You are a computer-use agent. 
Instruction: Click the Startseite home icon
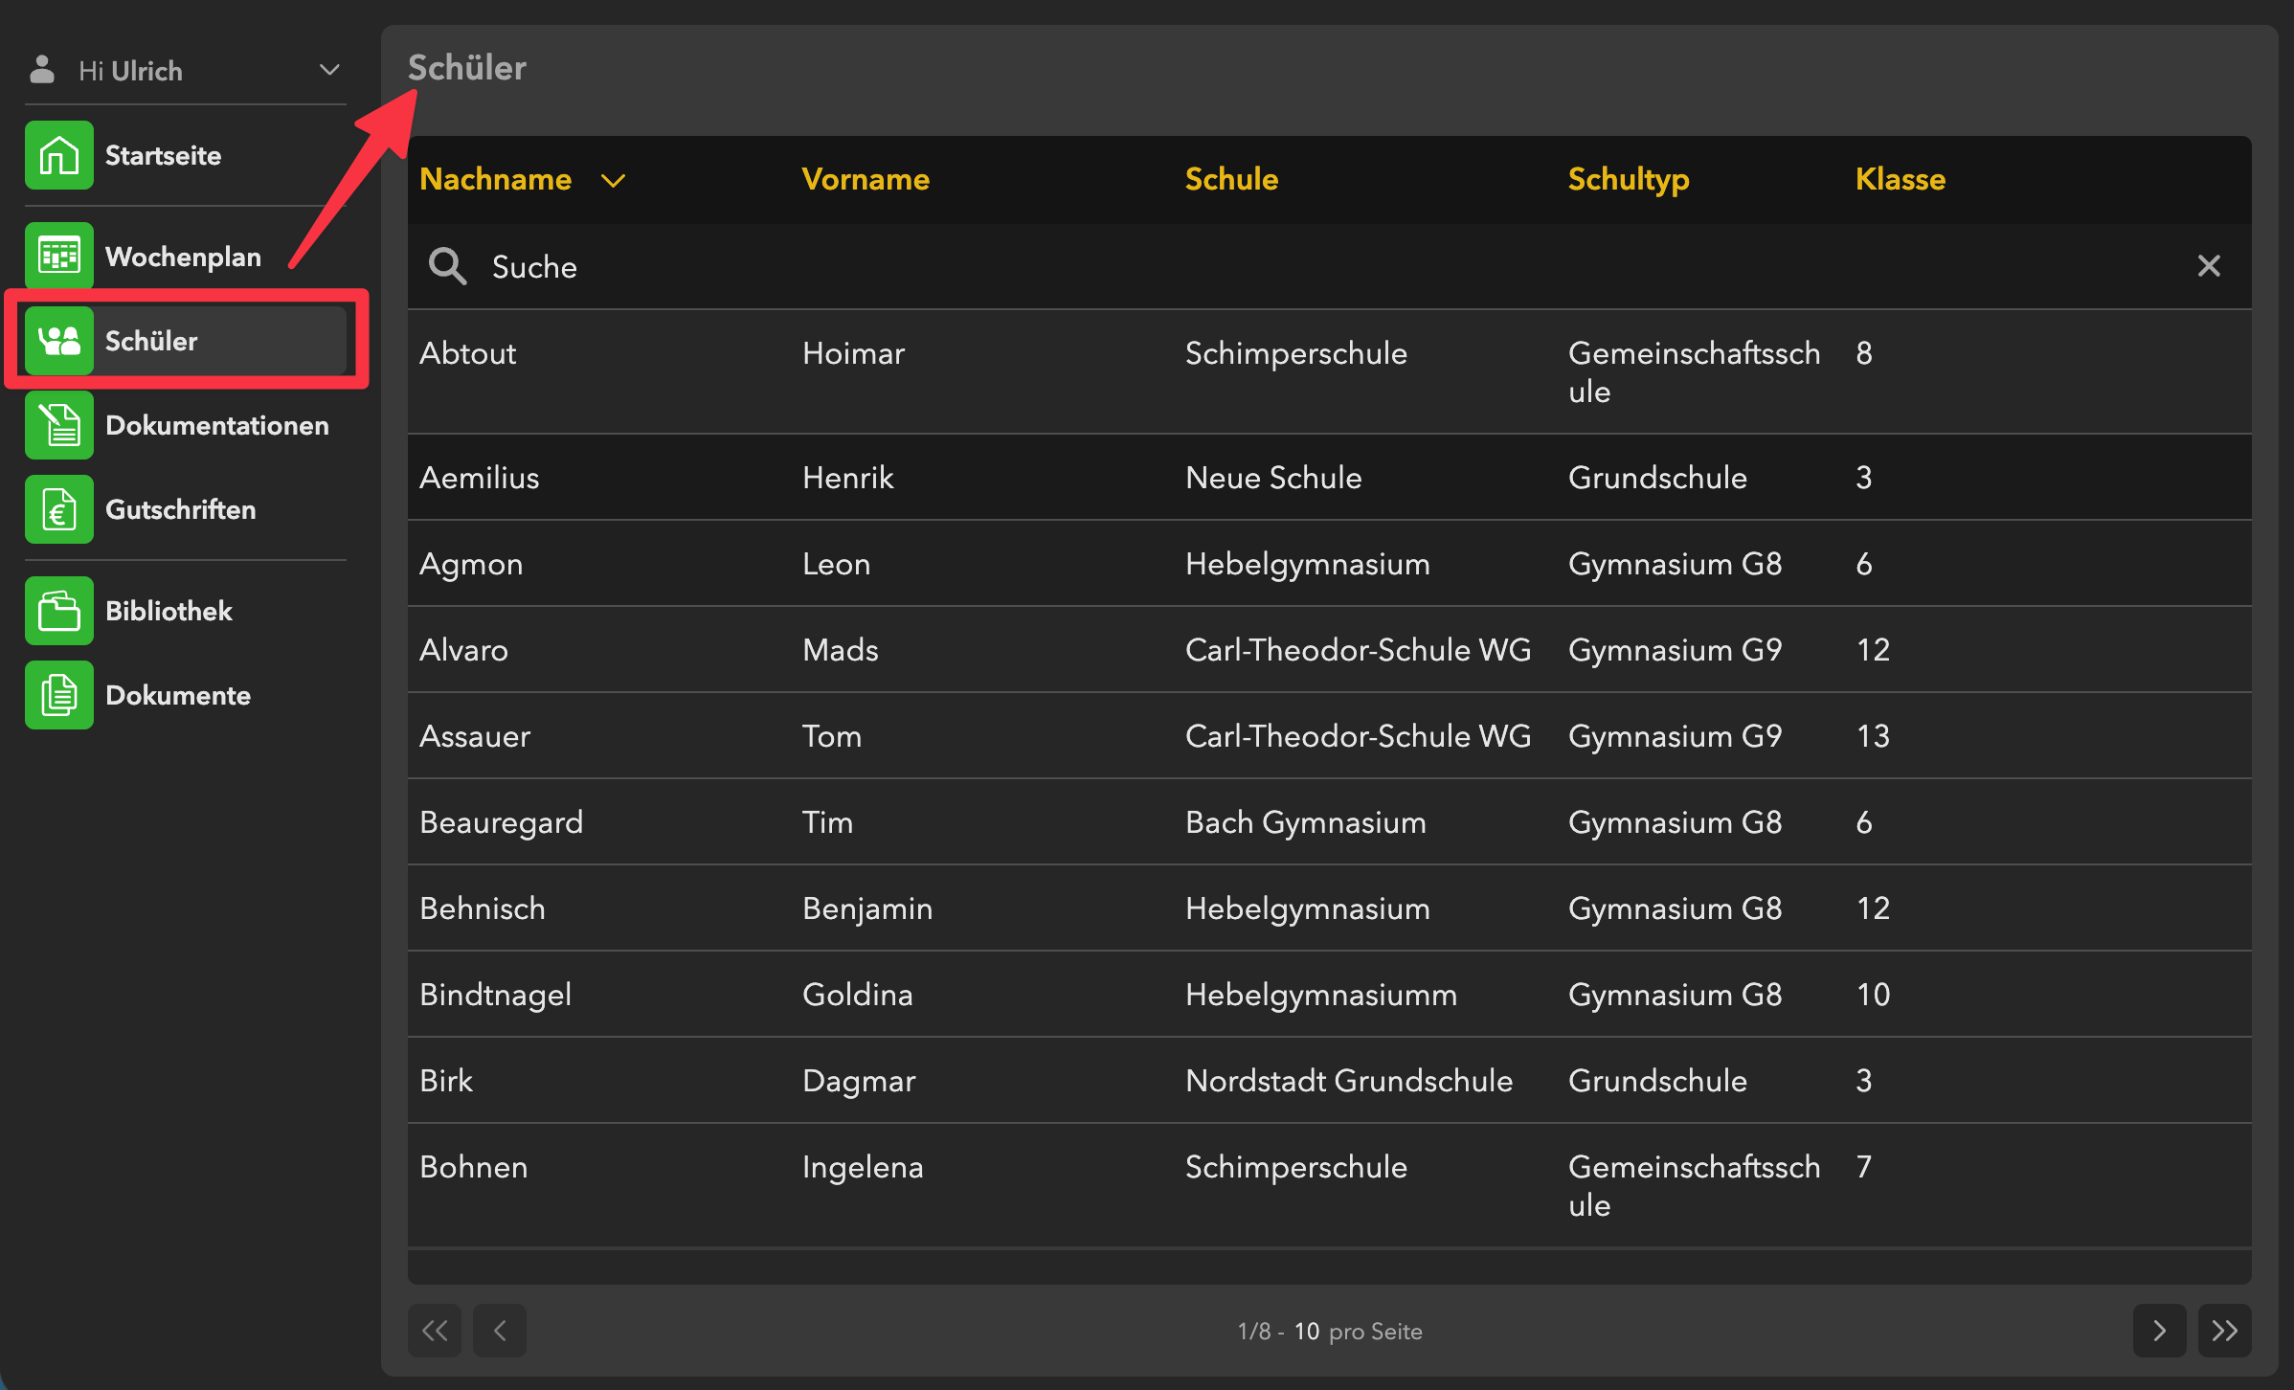pyautogui.click(x=59, y=155)
